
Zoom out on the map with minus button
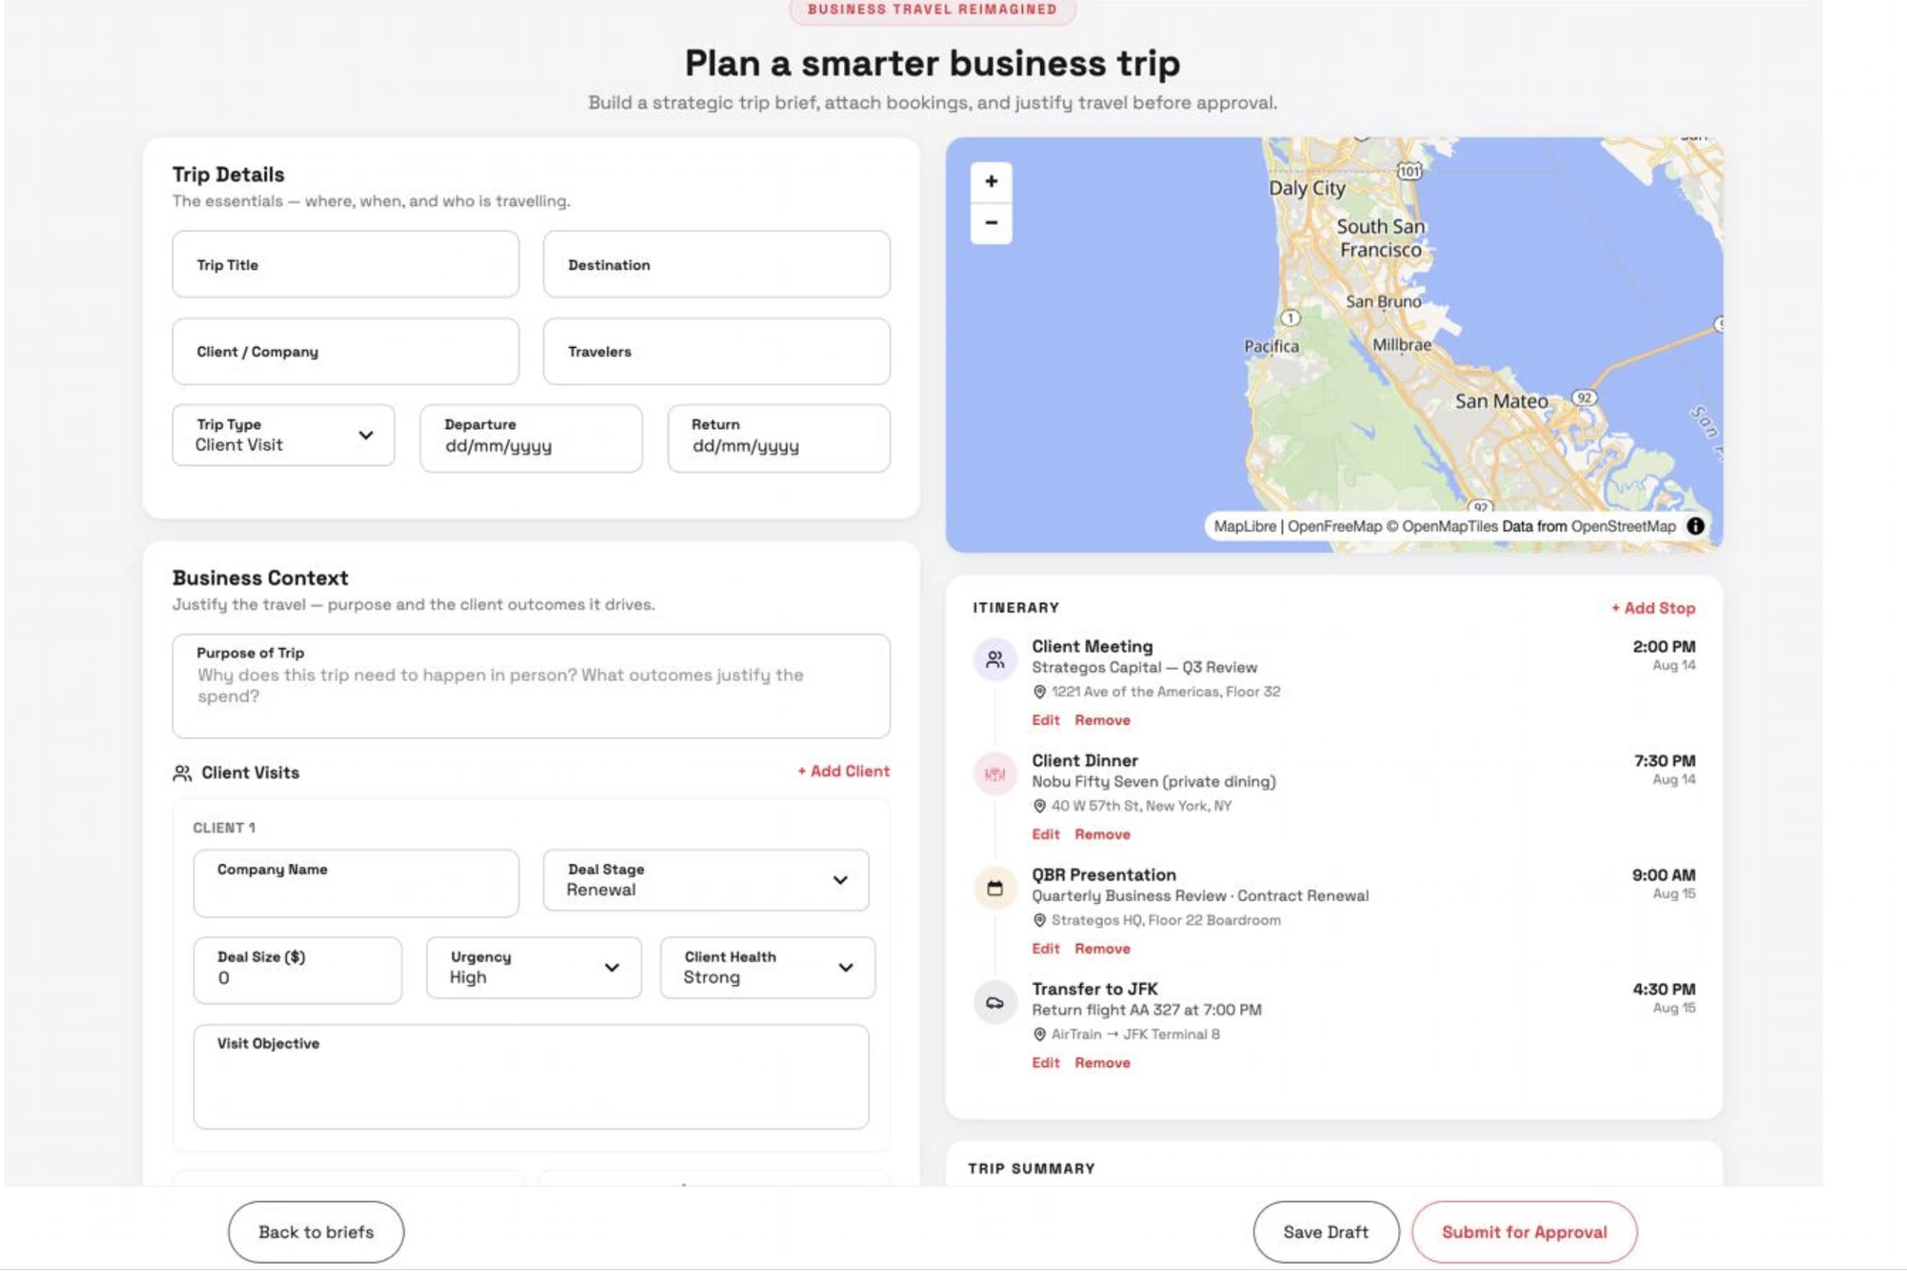[991, 223]
